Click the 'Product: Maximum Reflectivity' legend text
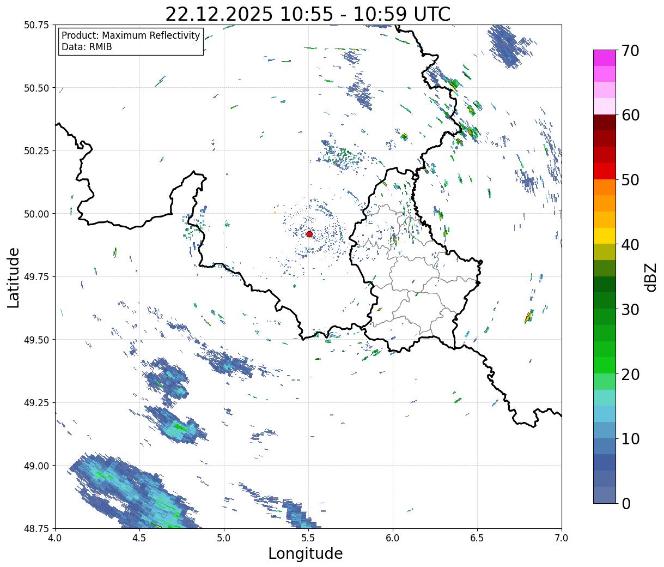This screenshot has height=567, width=664. [x=131, y=35]
